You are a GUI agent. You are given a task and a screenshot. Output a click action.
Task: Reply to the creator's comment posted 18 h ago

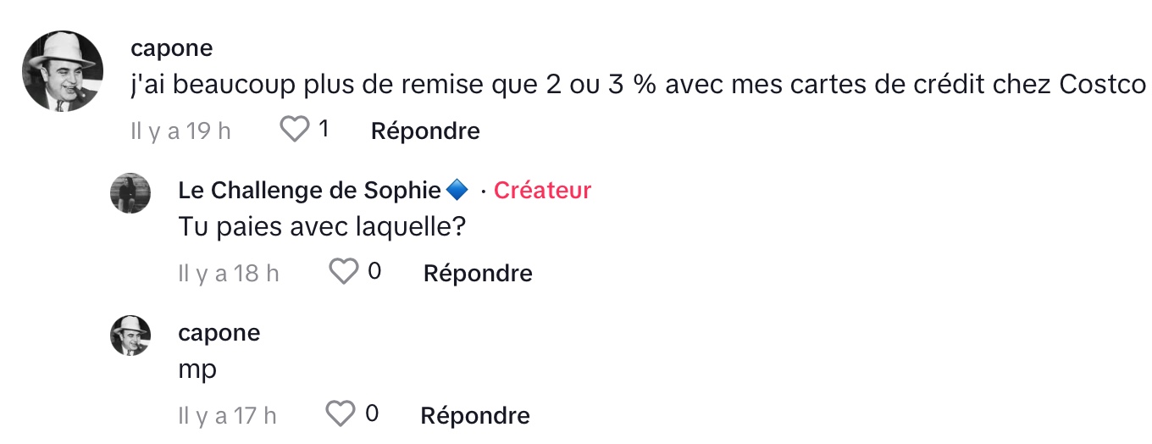click(478, 273)
